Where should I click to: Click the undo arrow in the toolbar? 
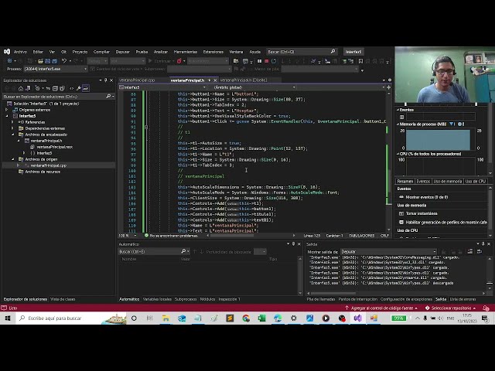coord(64,61)
